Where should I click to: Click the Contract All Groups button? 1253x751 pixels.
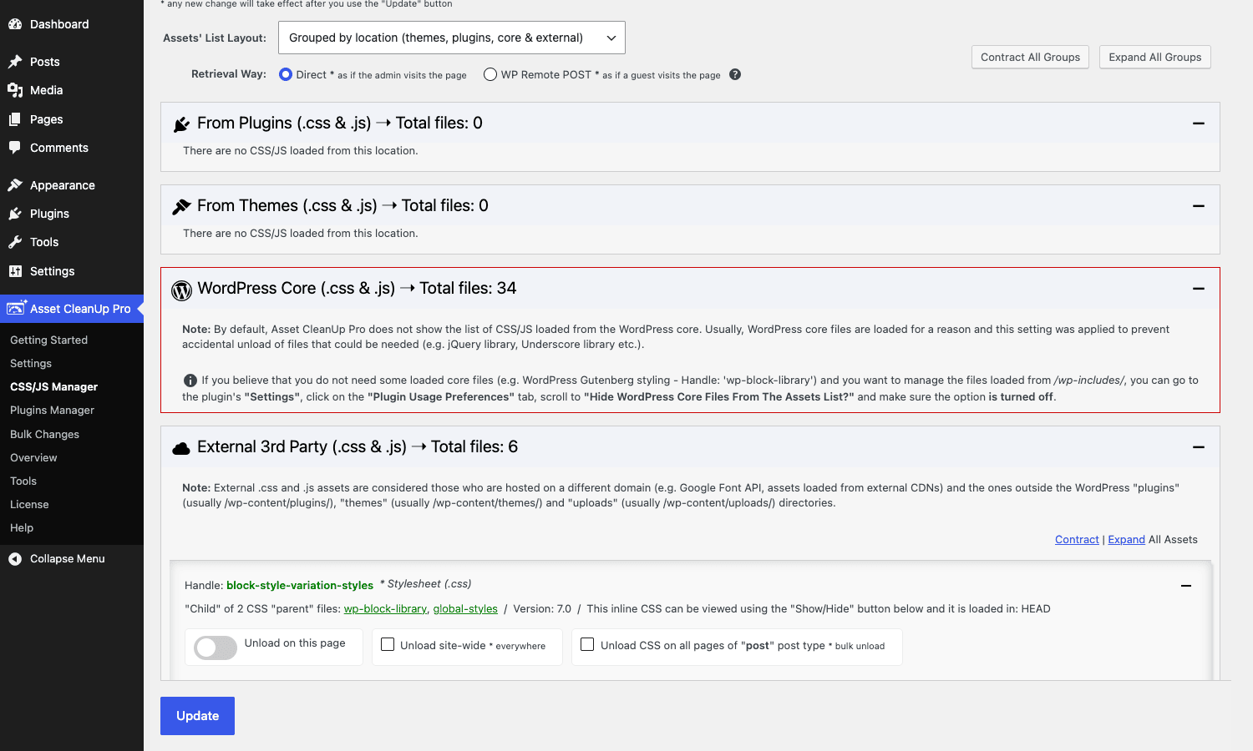pyautogui.click(x=1030, y=57)
